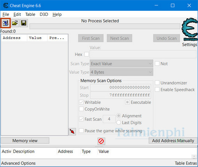This screenshot has width=198, height=167.
Task: Open the Help menu
Action: point(57,14)
